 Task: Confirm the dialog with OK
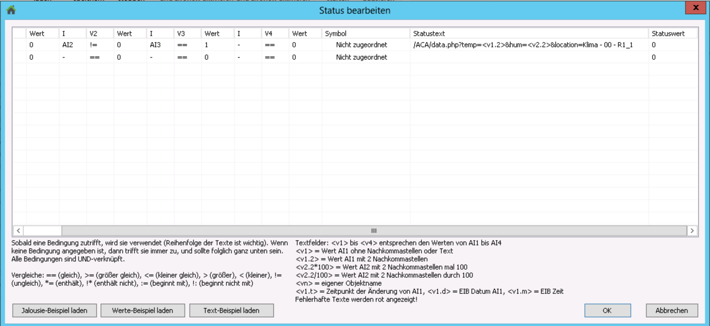pyautogui.click(x=607, y=310)
